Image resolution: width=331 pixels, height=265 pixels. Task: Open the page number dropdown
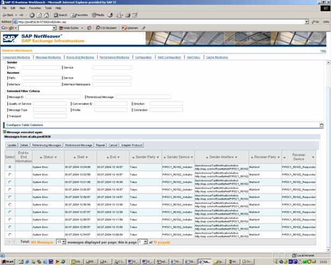pyautogui.click(x=146, y=242)
